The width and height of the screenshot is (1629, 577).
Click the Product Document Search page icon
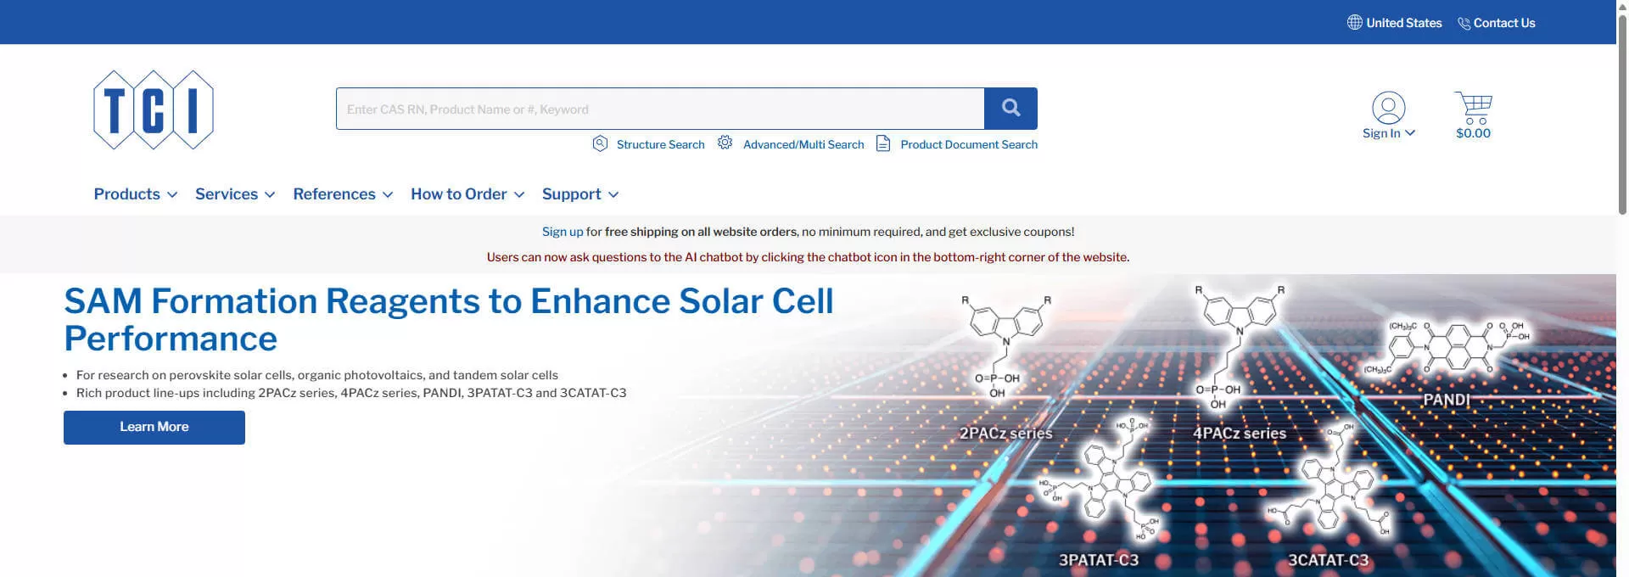pyautogui.click(x=883, y=143)
